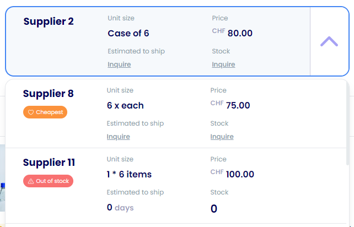This screenshot has height=227, width=354.
Task: Open Supplier 2 Estimated to ship Inquire link
Action: pyautogui.click(x=119, y=64)
